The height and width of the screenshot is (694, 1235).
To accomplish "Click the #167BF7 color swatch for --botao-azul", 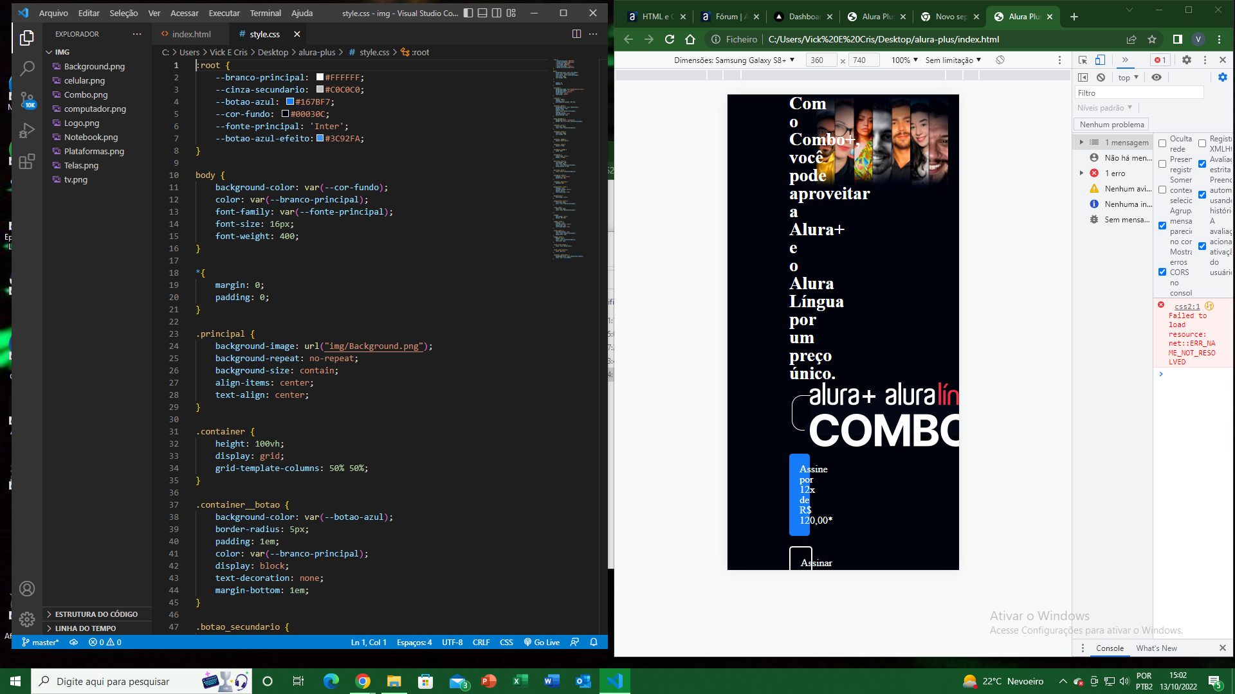I will click(x=290, y=102).
